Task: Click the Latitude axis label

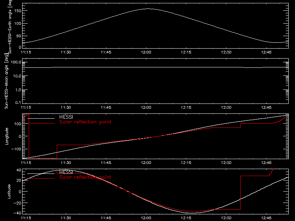Action: pyautogui.click(x=9, y=192)
